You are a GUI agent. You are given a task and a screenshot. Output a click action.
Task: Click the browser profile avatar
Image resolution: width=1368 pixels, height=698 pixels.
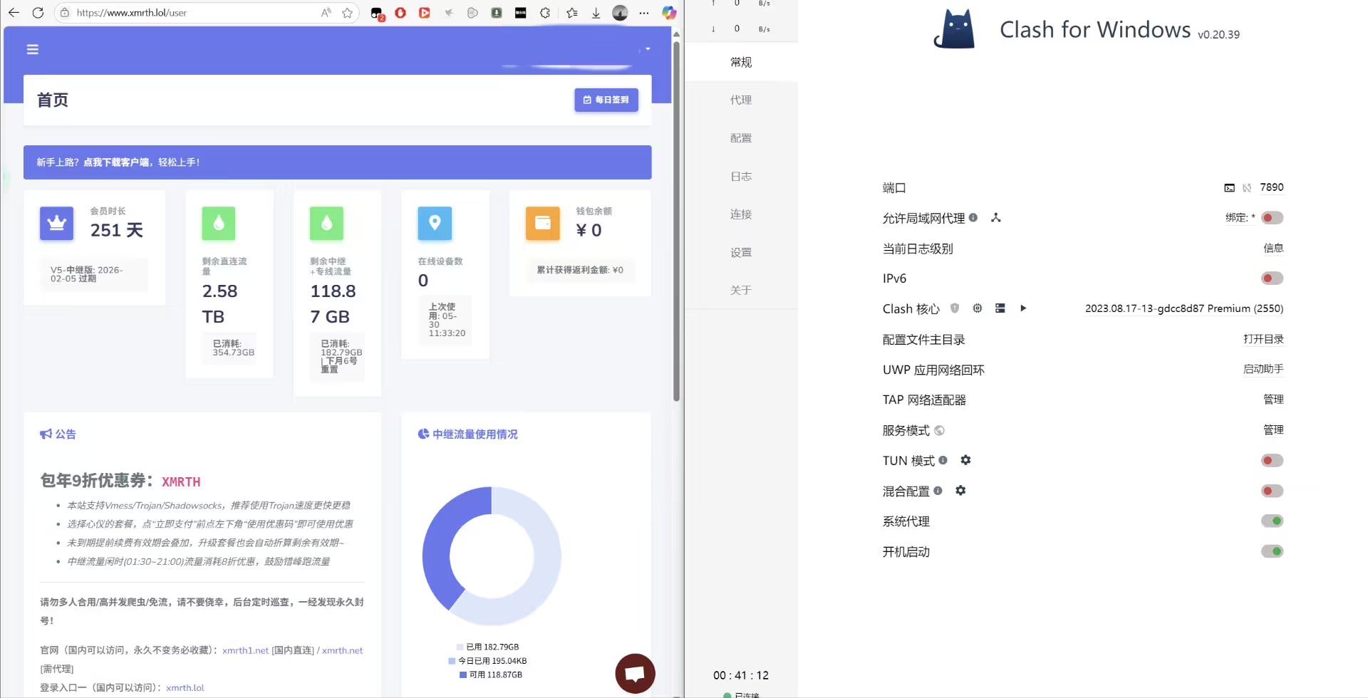(x=620, y=13)
